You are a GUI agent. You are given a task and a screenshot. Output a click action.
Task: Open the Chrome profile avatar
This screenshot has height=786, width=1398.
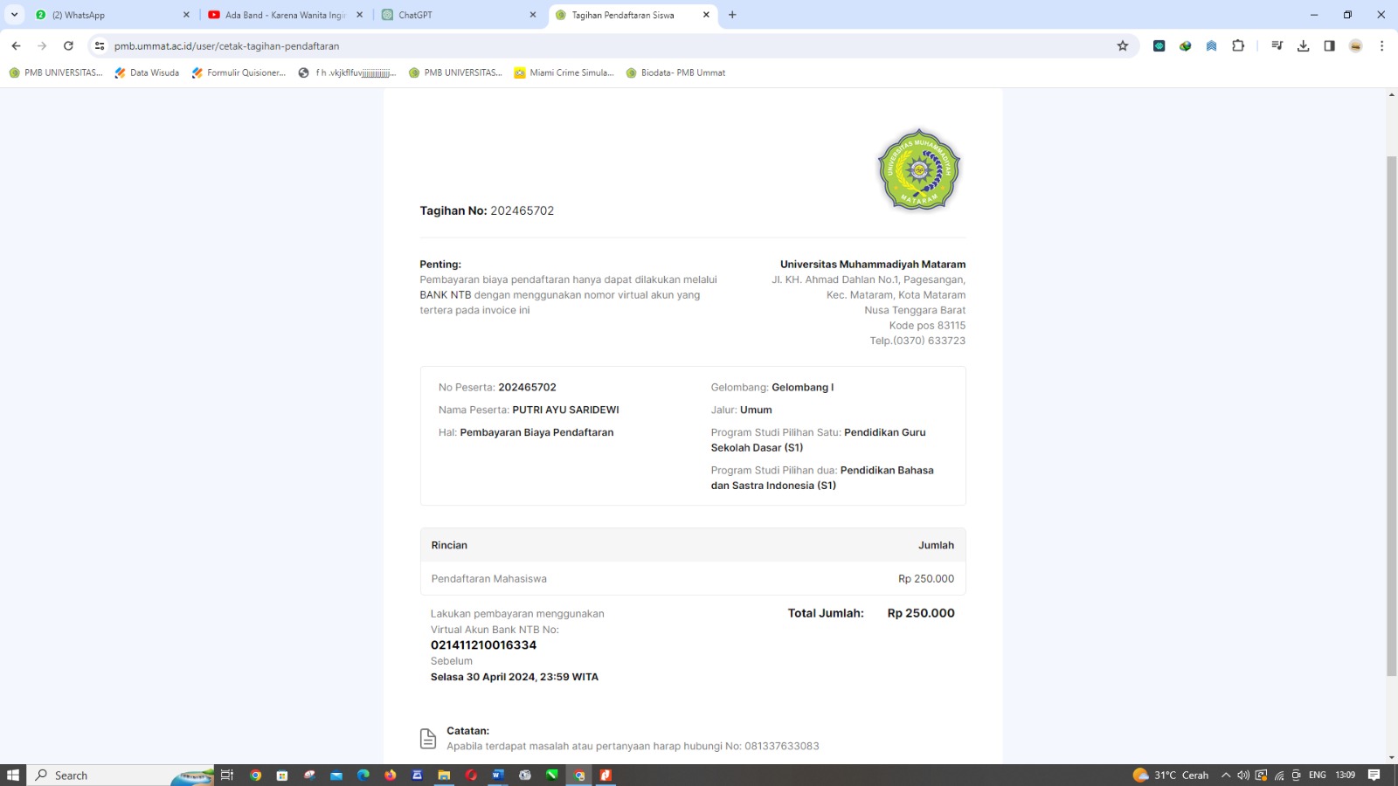[1355, 46]
